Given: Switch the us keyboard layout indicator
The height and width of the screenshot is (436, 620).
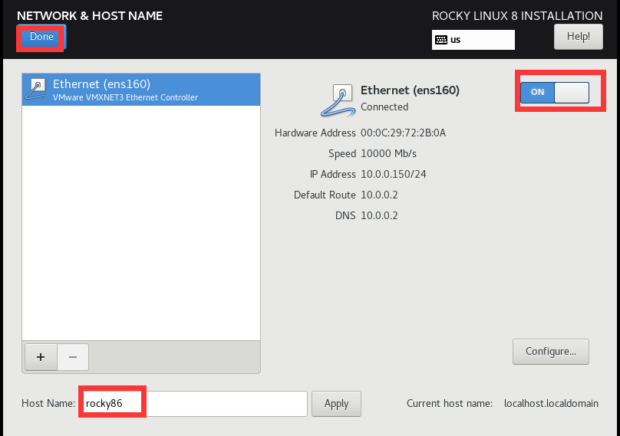Looking at the screenshot, I should 473,40.
